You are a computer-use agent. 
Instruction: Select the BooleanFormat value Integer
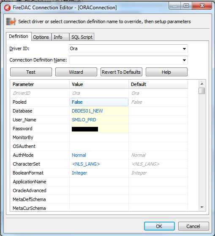99,173
